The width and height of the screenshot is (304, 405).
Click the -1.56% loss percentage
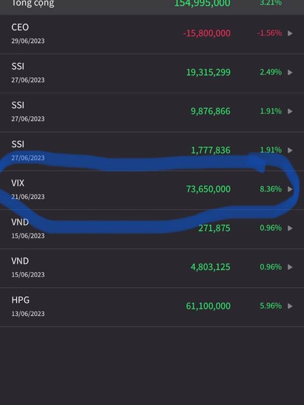point(269,33)
